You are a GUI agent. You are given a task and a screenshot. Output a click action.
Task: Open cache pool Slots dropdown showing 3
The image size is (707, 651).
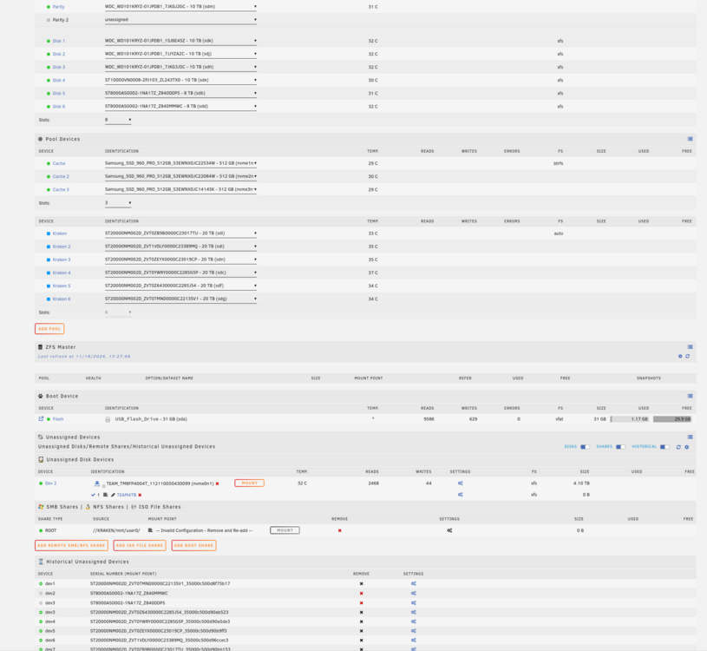[118, 203]
